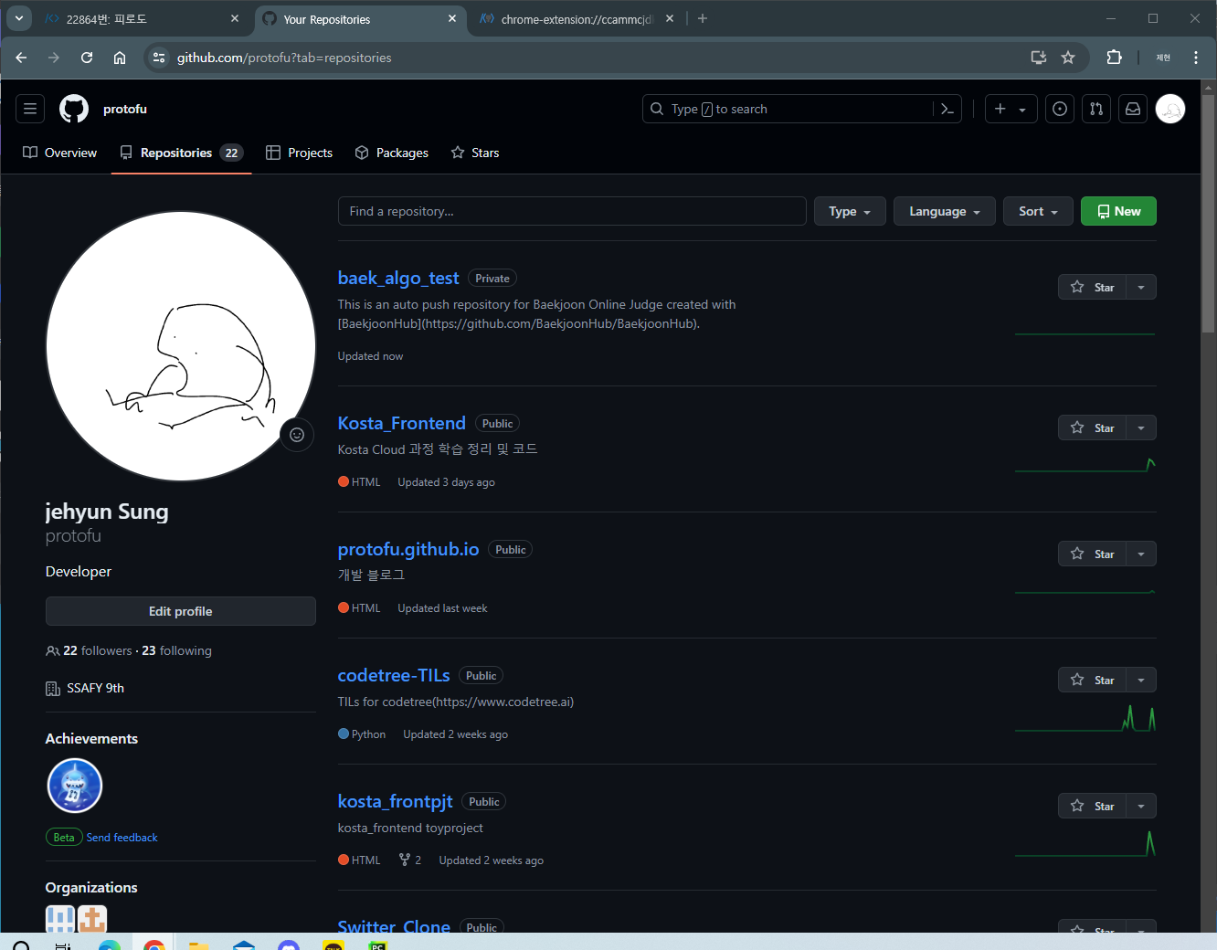Expand the Create new dropdown caret

pyautogui.click(x=1023, y=109)
